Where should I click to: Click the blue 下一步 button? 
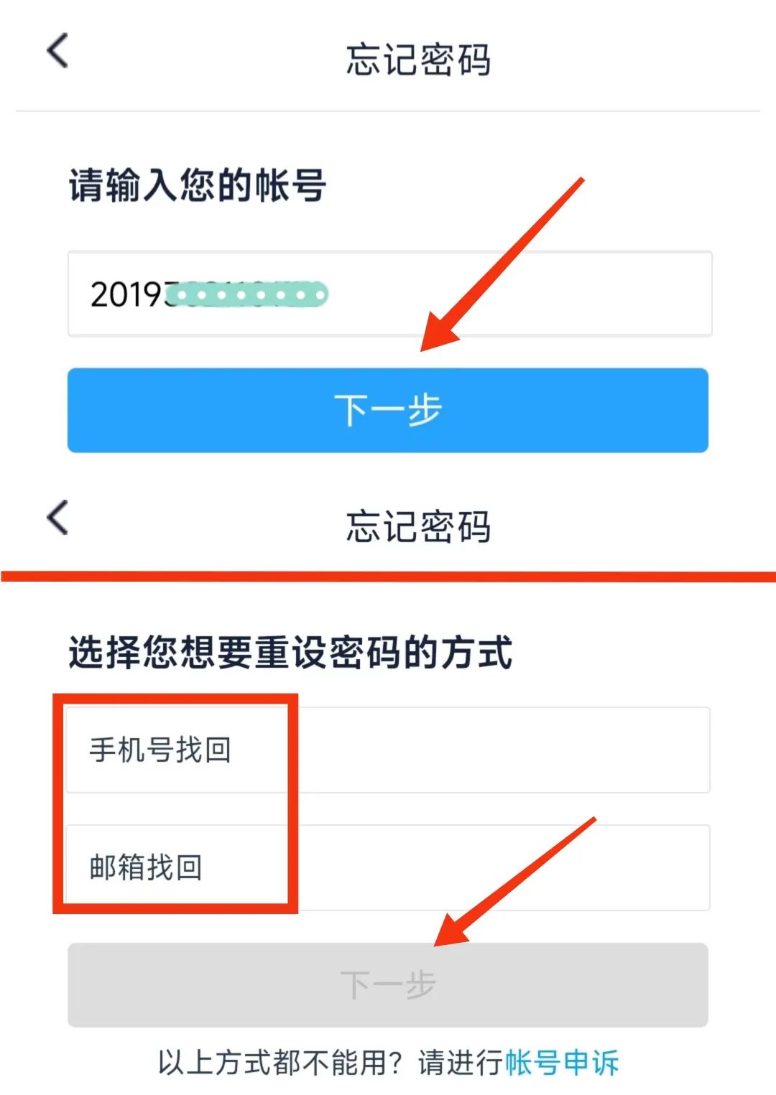pyautogui.click(x=388, y=410)
